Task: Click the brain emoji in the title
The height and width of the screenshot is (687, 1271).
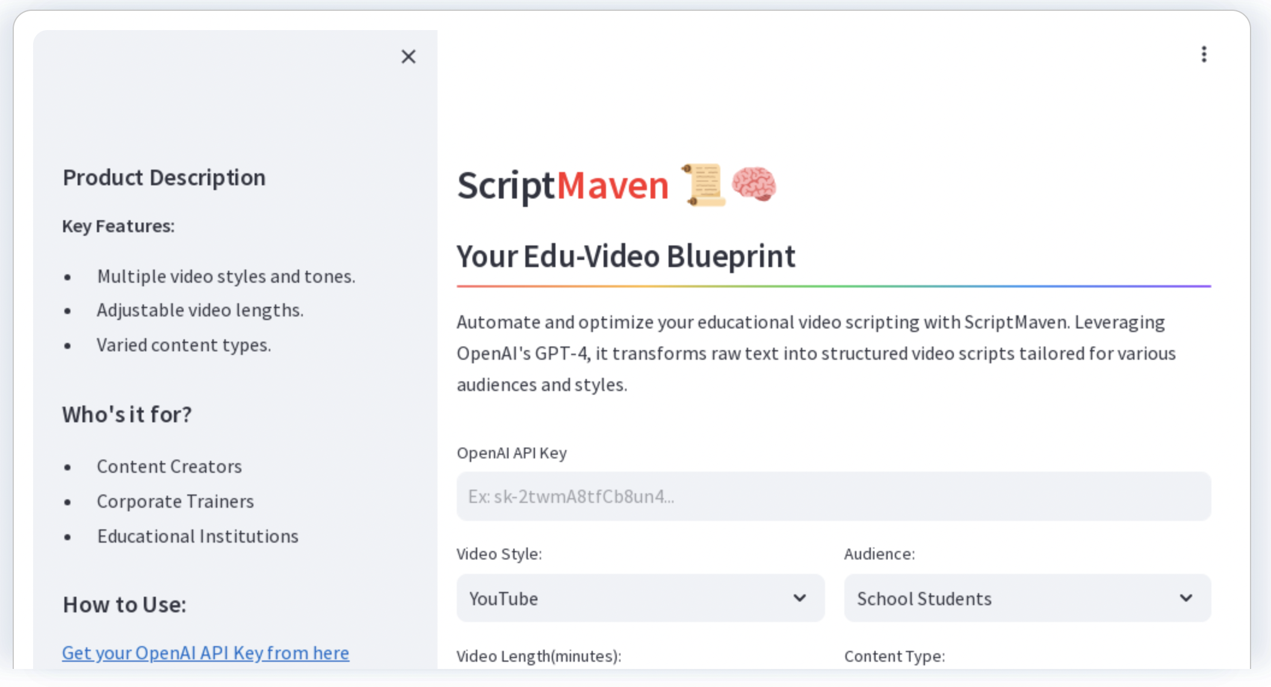Action: pos(754,184)
